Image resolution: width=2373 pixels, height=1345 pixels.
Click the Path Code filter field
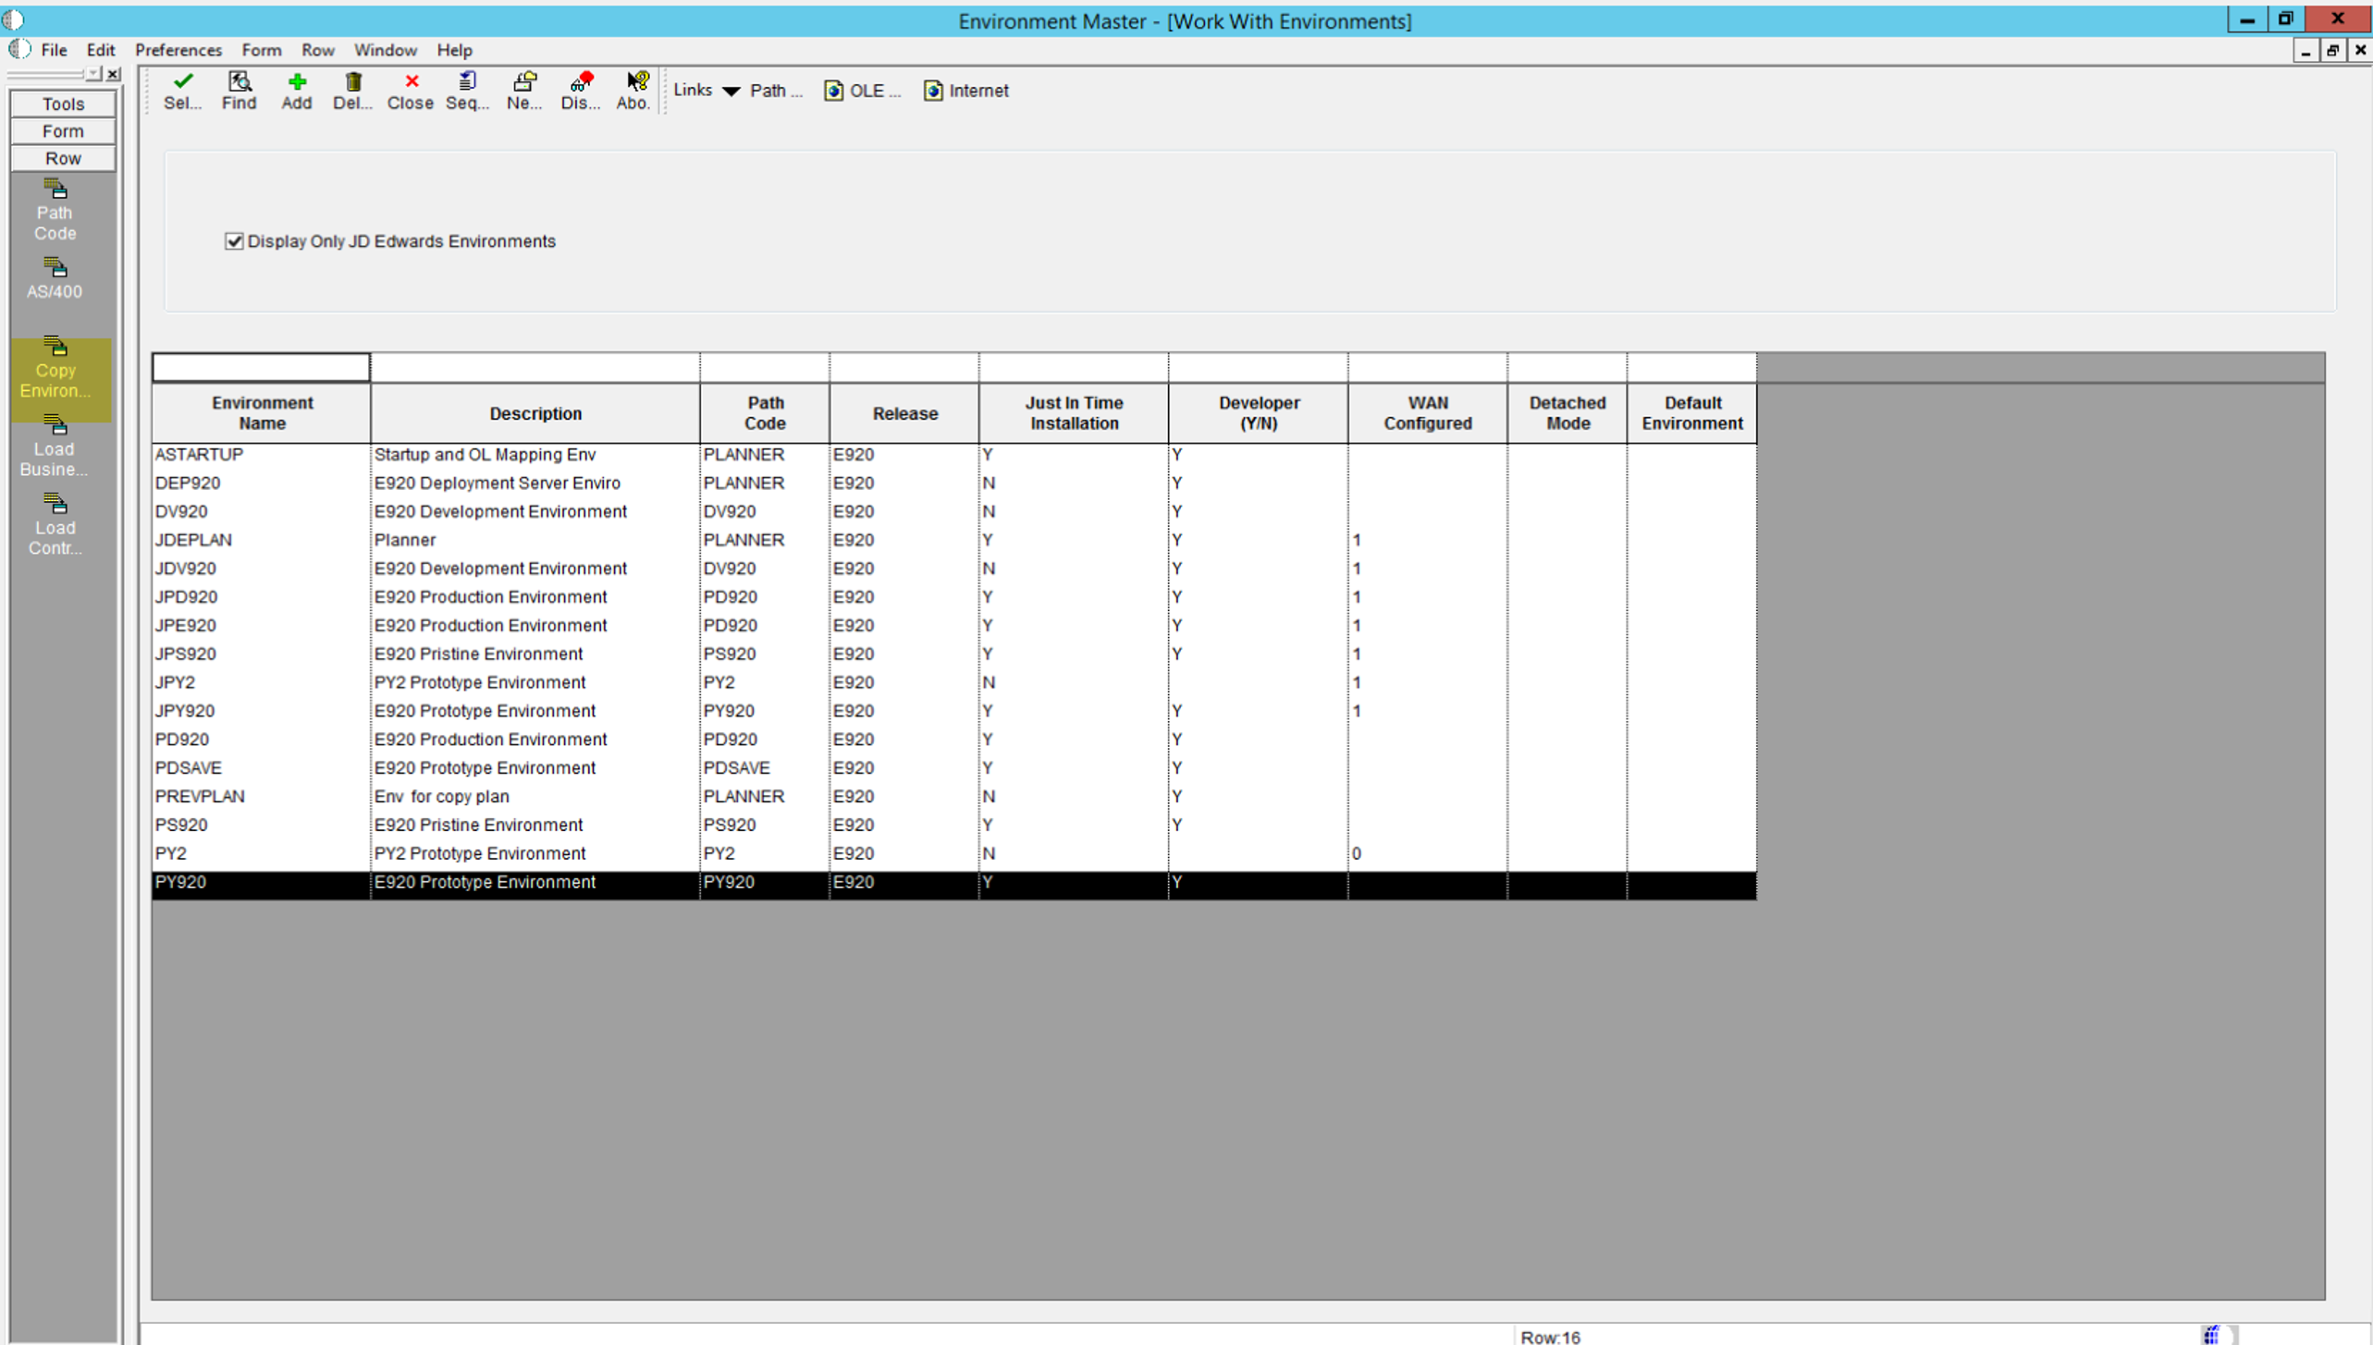(765, 368)
